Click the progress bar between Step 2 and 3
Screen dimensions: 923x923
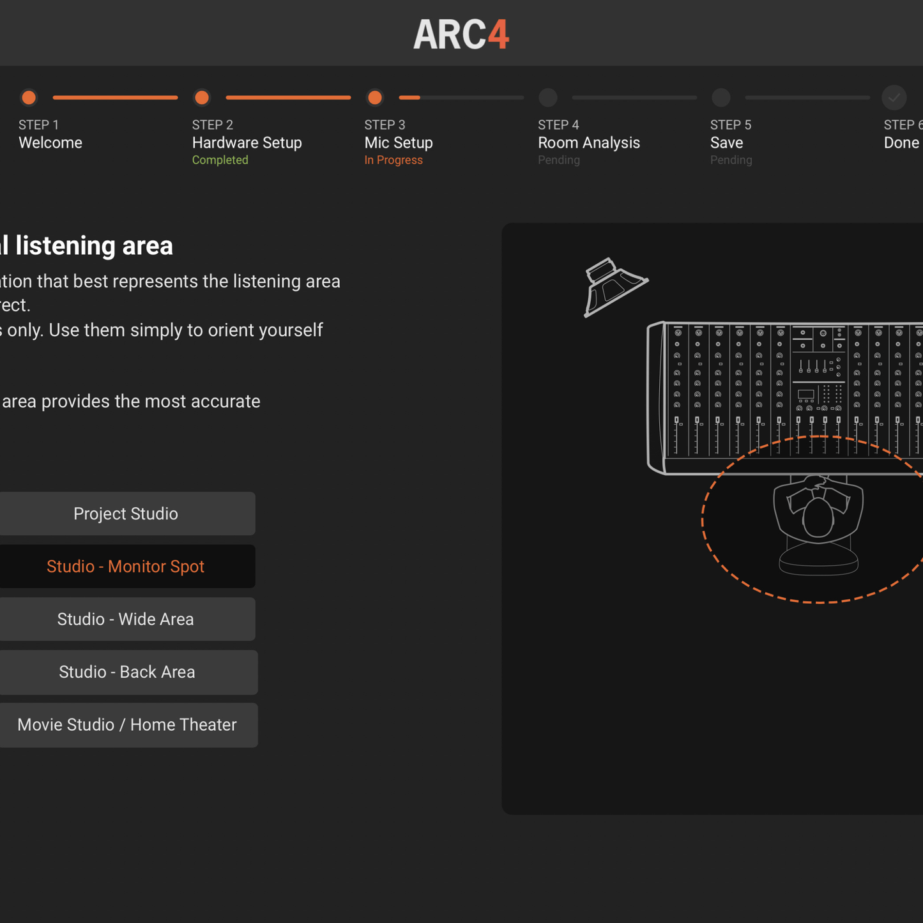click(288, 98)
